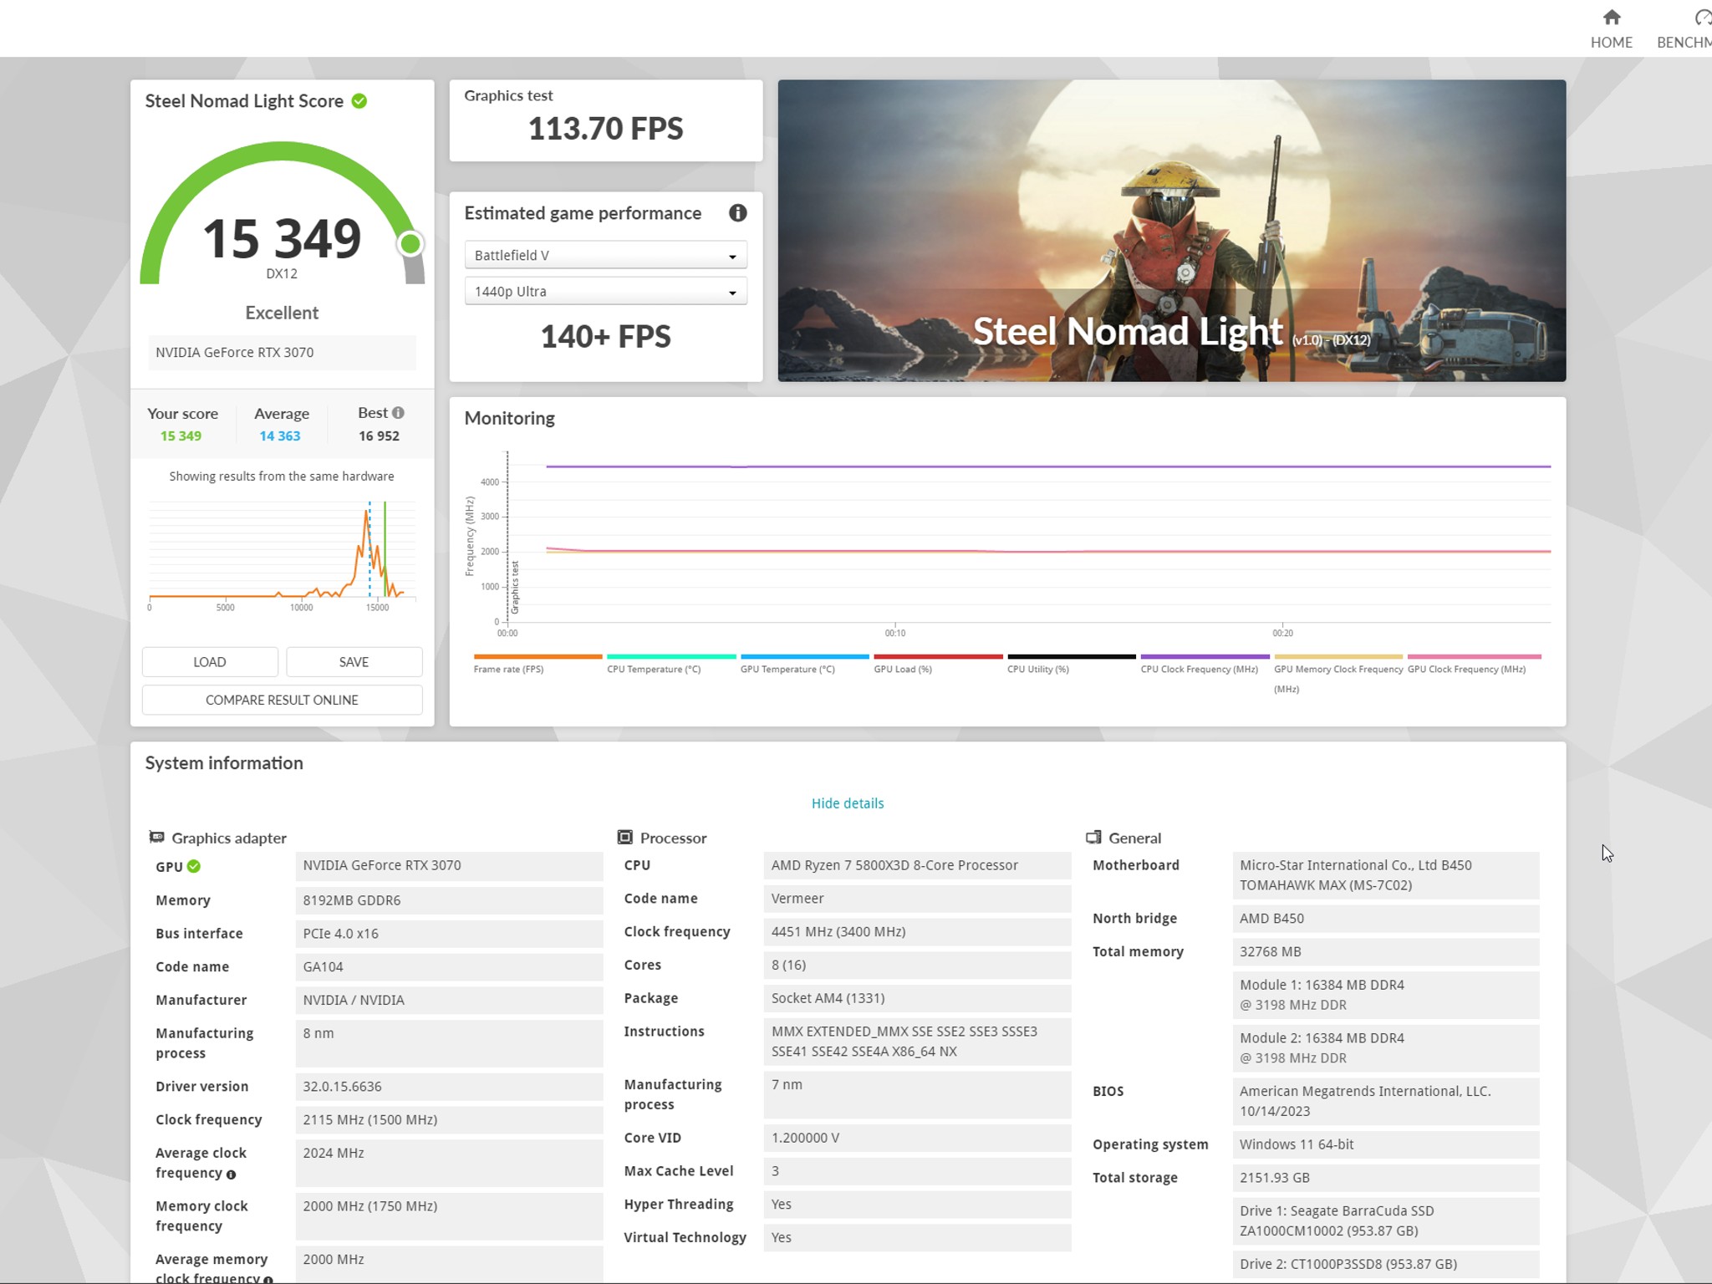Toggle the GPU Memory Clock Frequency legend item
1712x1284 pixels.
[1338, 674]
